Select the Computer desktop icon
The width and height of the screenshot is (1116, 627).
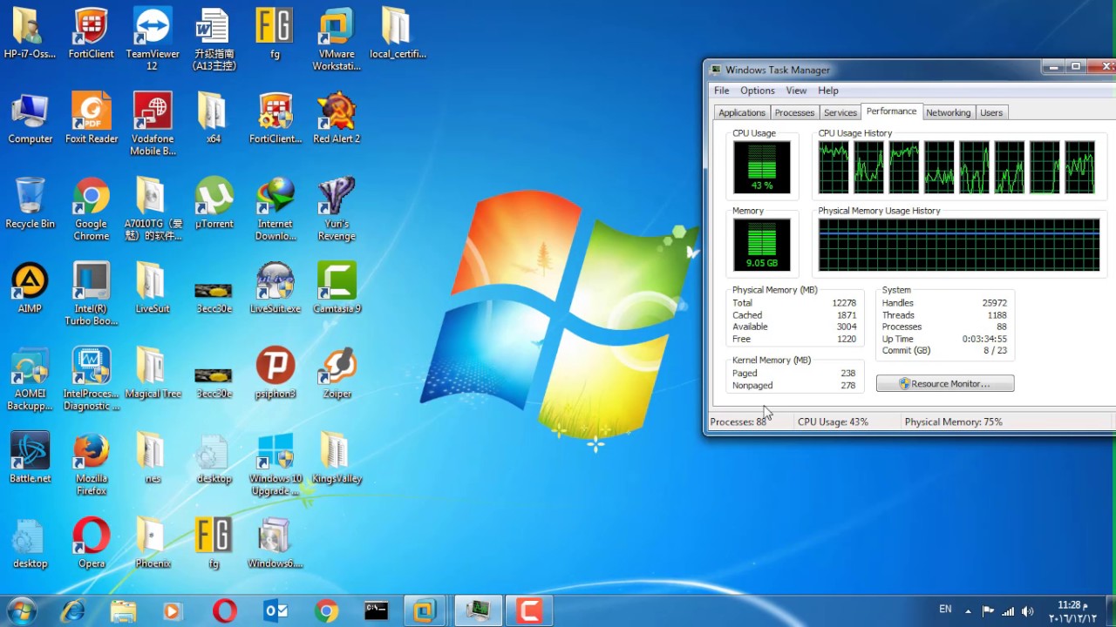click(x=31, y=118)
